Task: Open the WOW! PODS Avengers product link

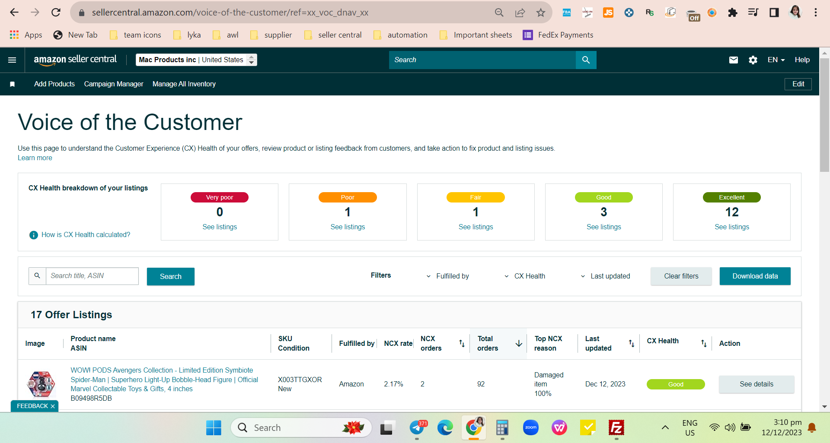Action: click(164, 380)
